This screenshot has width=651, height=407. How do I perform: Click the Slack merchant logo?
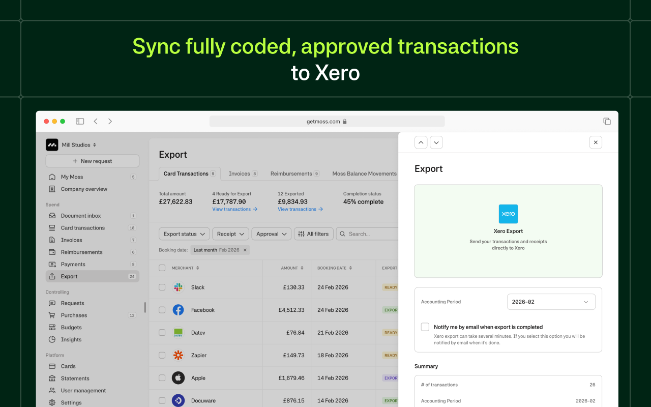coord(178,287)
